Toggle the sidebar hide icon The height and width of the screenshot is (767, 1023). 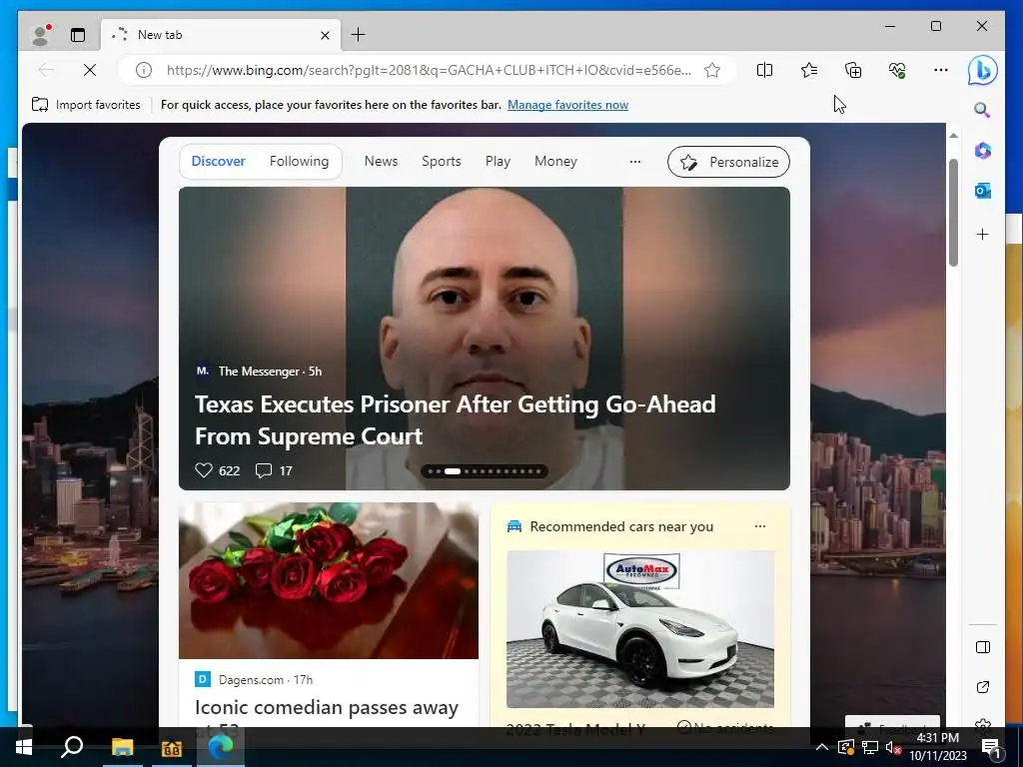click(983, 647)
